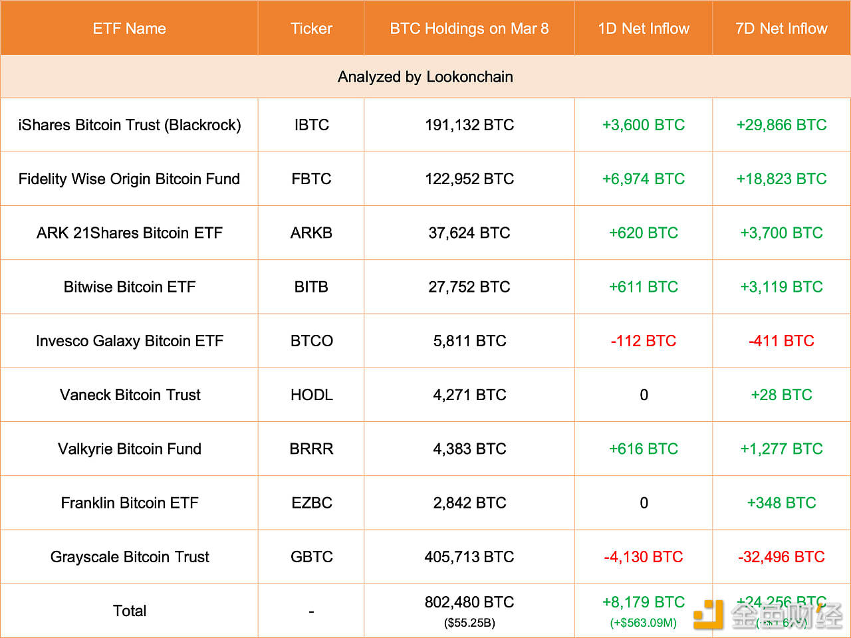Click the Jinse Finance watermark logo icon
The image size is (851, 638).
[x=708, y=614]
